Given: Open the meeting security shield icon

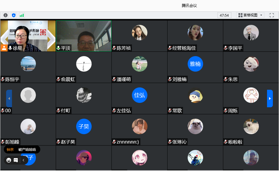Looking at the screenshot, I should [13, 15].
